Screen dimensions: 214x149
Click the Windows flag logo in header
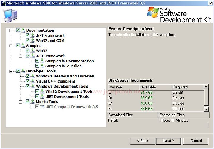153,12
